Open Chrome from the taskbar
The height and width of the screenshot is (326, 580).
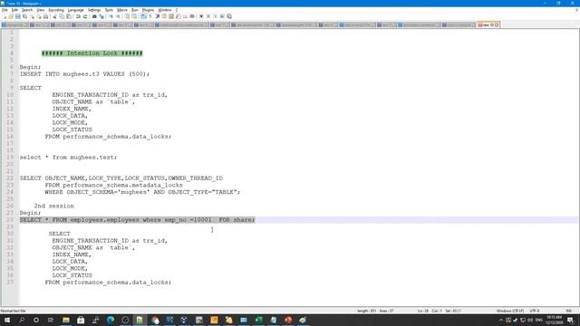(x=155, y=320)
